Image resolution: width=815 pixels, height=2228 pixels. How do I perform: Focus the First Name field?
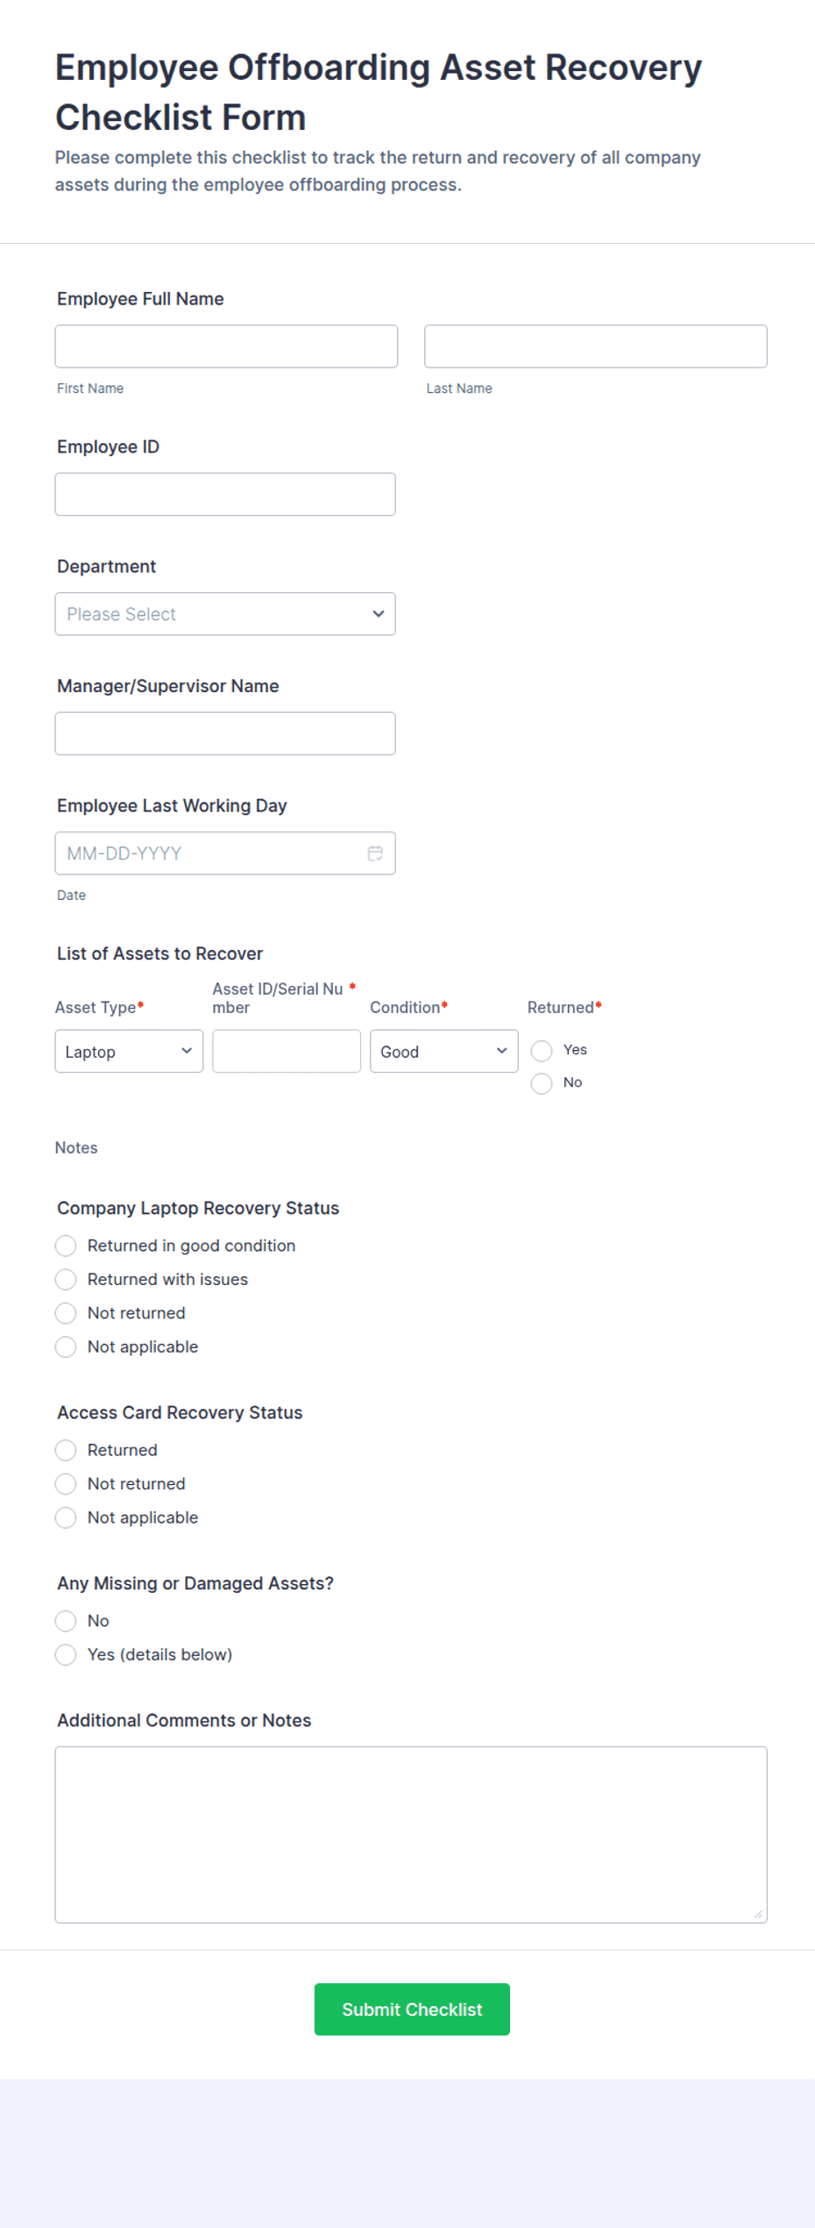tap(226, 346)
